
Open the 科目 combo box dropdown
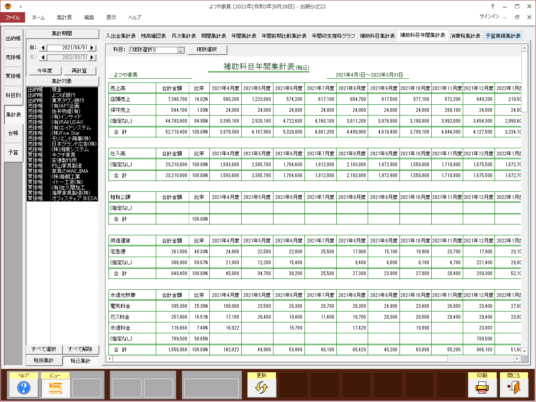point(180,50)
